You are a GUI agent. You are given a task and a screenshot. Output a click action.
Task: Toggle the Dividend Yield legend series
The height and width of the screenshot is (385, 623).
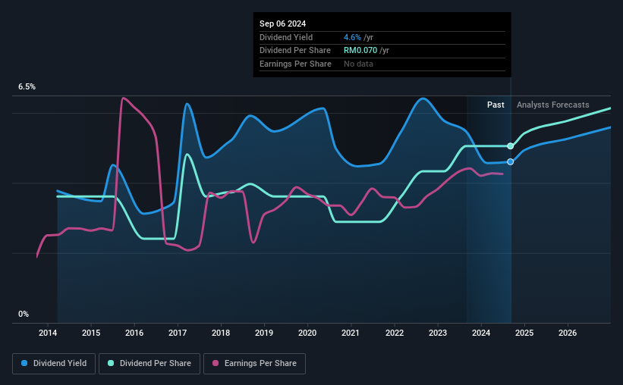54,364
